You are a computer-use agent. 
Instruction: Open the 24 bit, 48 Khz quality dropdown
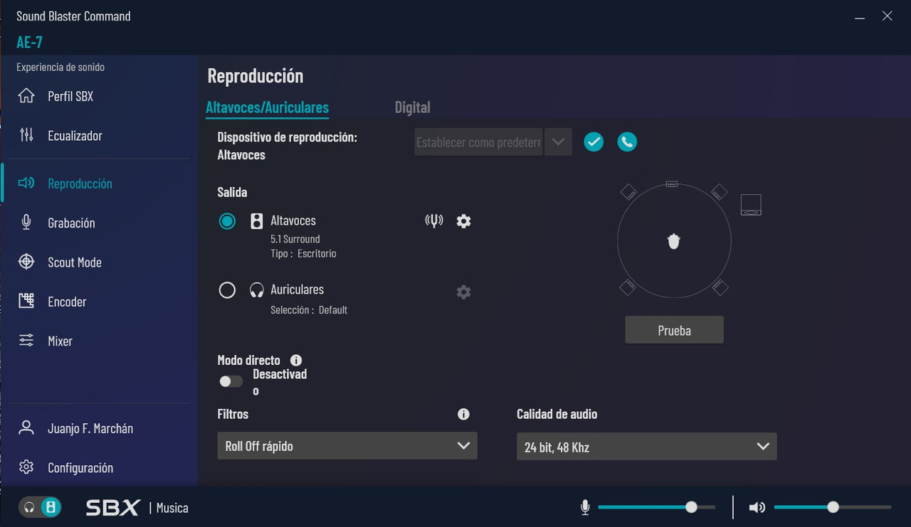coord(646,447)
